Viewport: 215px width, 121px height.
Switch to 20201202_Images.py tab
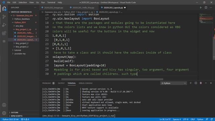(54, 8)
